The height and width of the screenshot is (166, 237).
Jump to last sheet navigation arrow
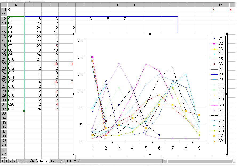[x=14, y=161]
